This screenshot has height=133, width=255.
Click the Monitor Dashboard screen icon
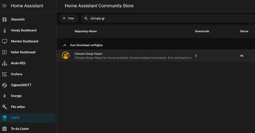4,41
